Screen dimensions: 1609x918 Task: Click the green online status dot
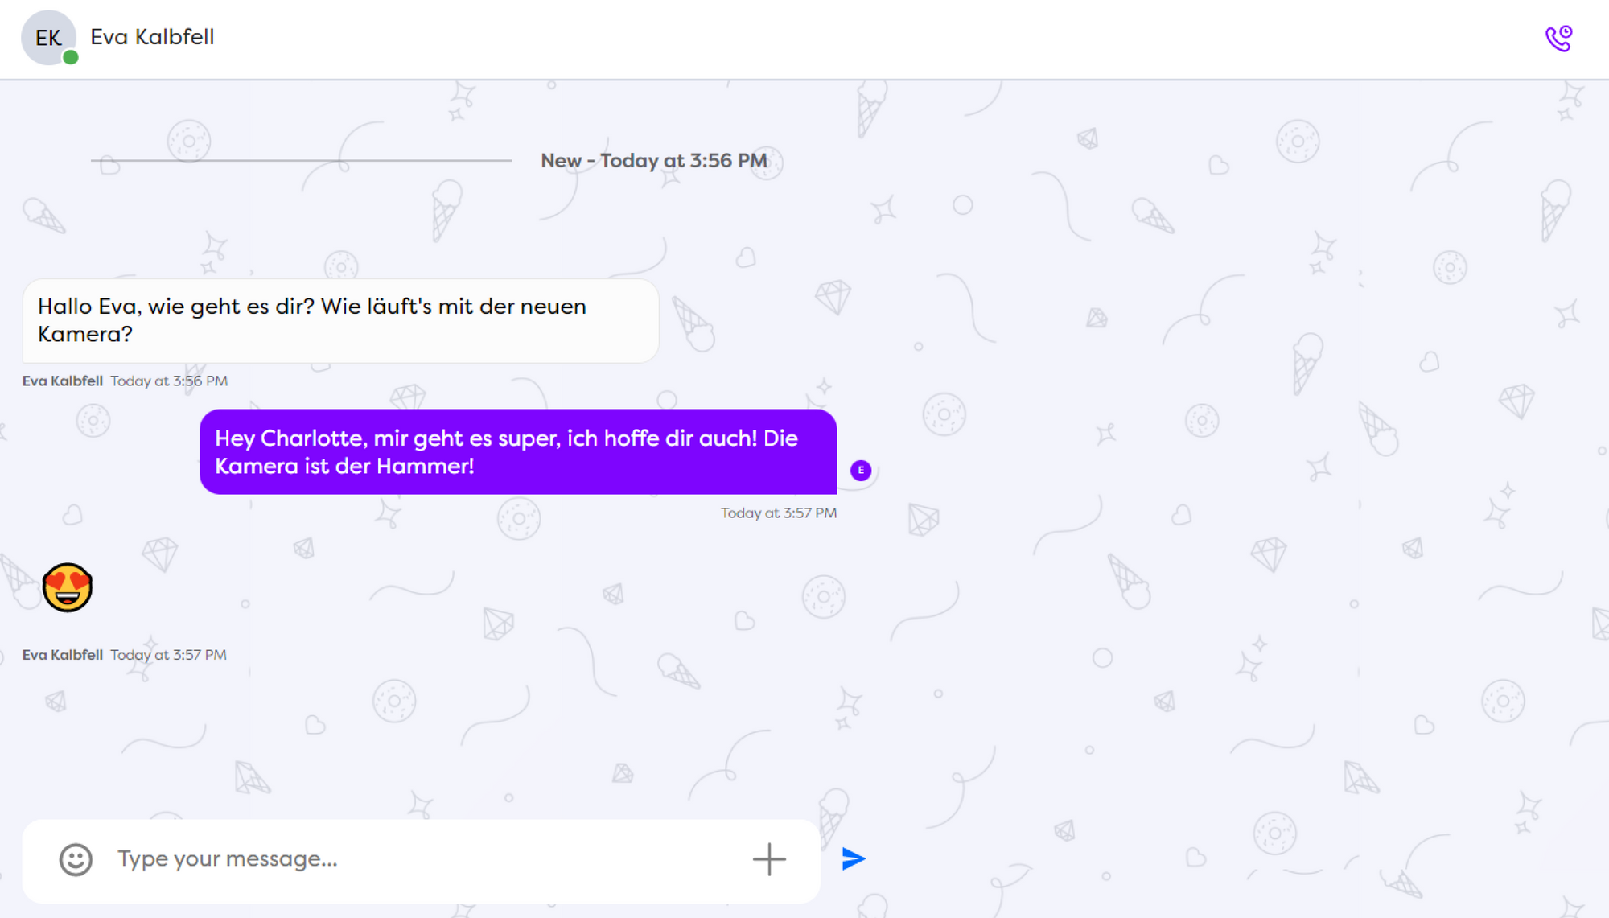coord(71,57)
